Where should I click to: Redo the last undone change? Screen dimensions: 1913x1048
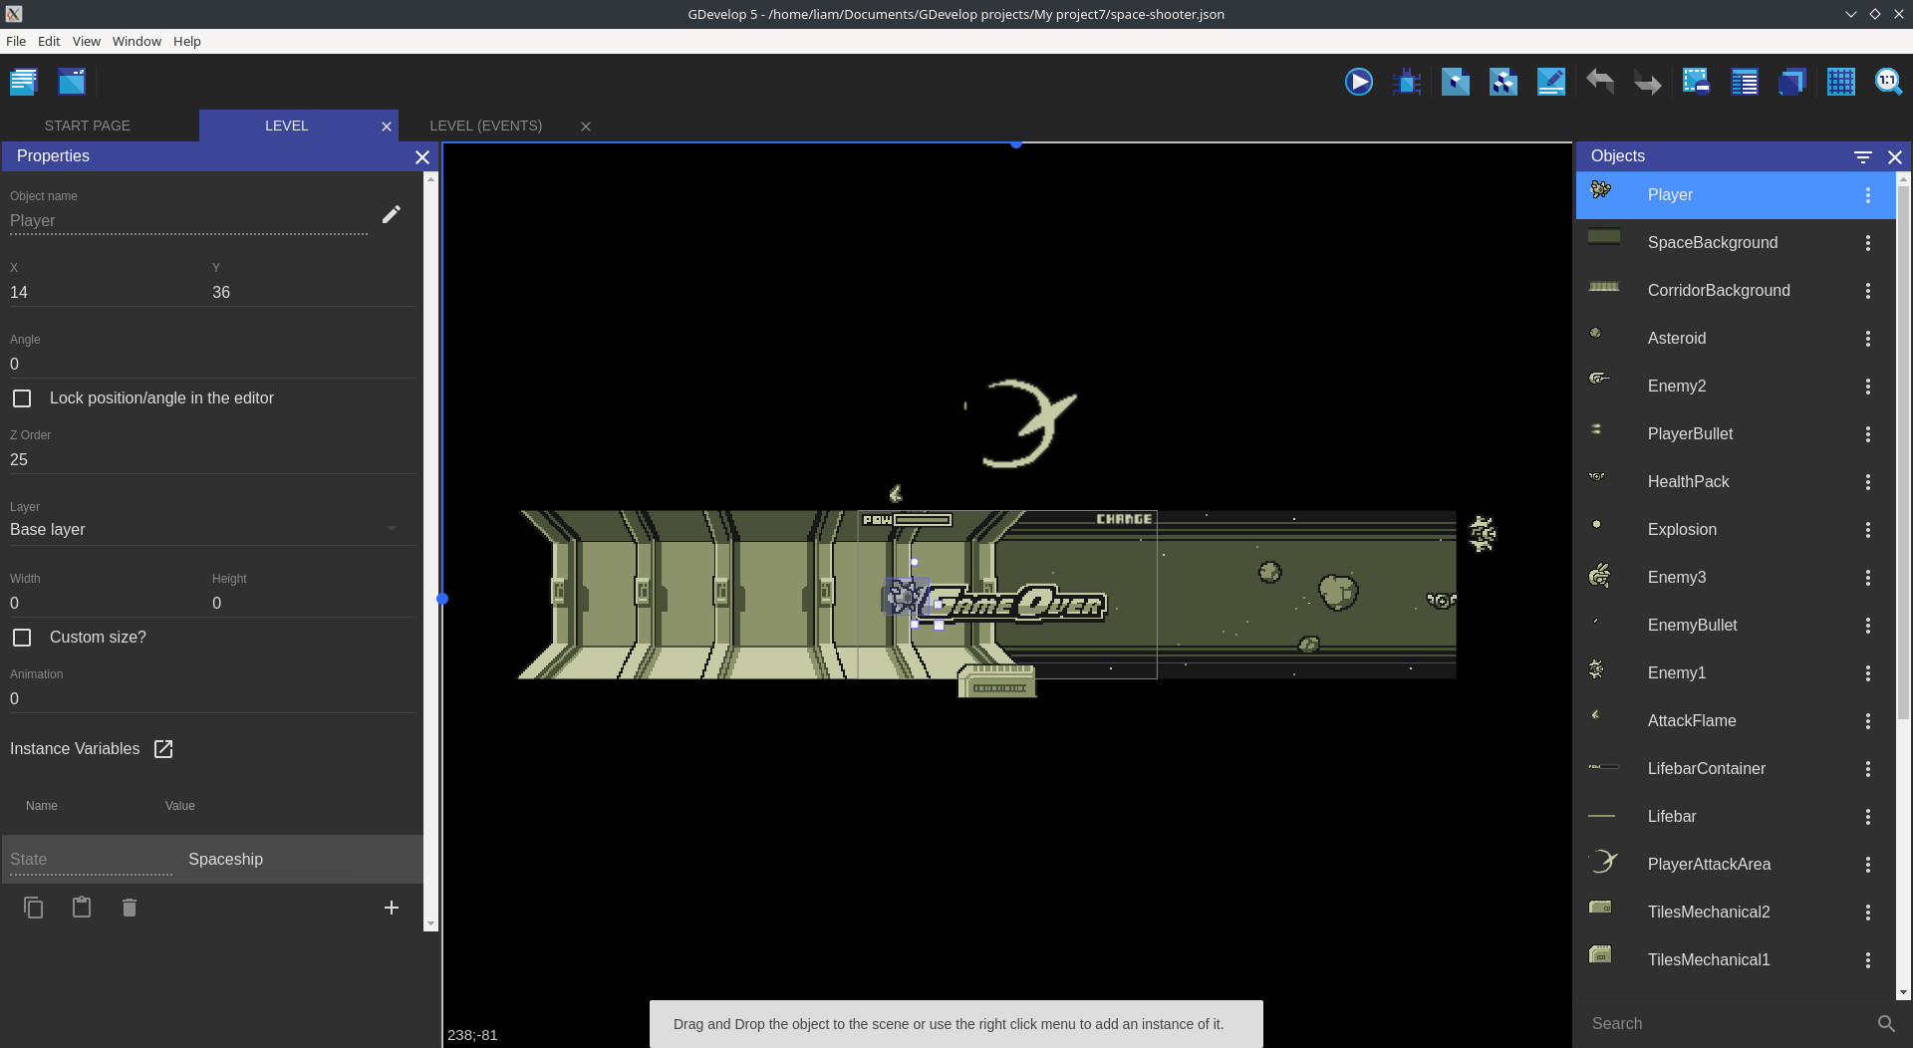[1647, 82]
